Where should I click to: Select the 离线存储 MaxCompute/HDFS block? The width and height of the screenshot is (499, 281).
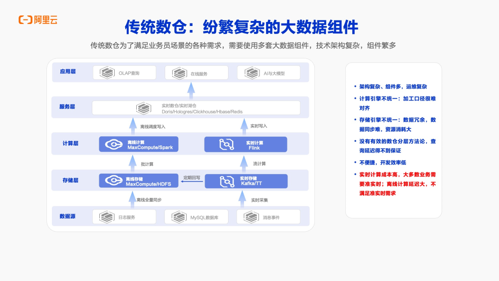[139, 181]
